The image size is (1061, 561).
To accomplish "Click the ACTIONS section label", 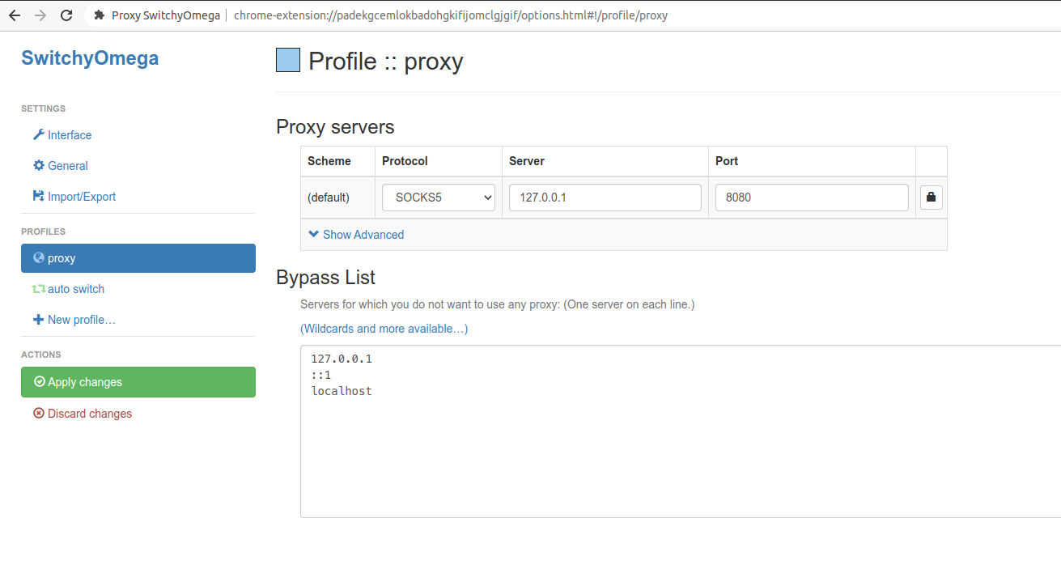I will pyautogui.click(x=41, y=355).
